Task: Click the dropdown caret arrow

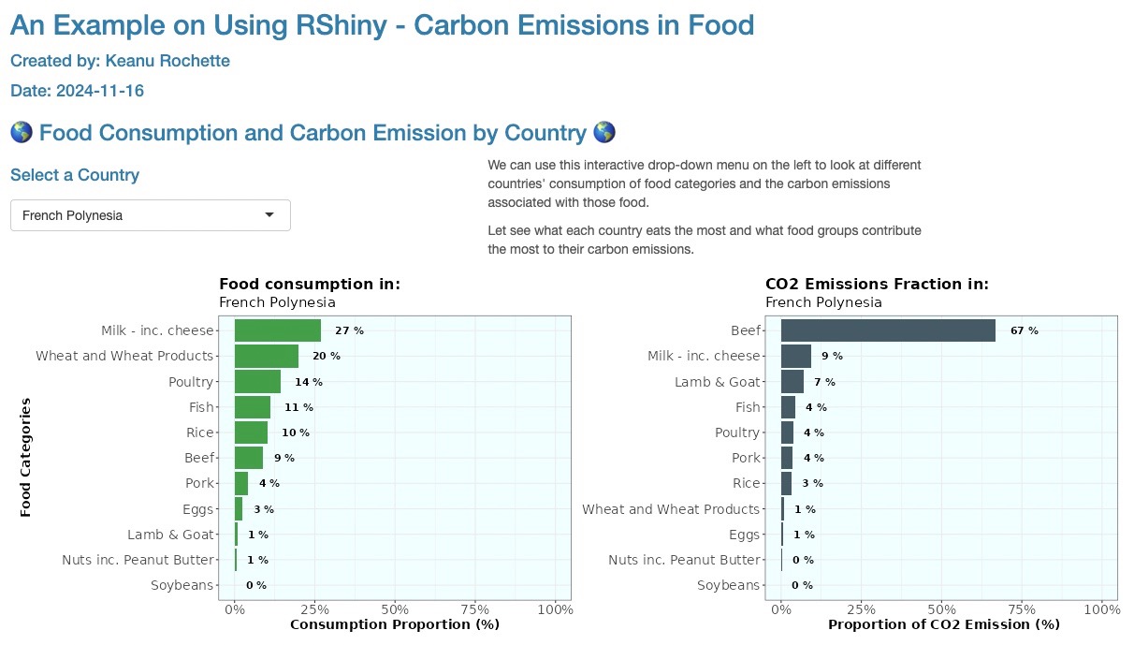Action: (269, 215)
